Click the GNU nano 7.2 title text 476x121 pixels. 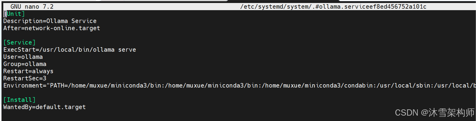(x=32, y=7)
